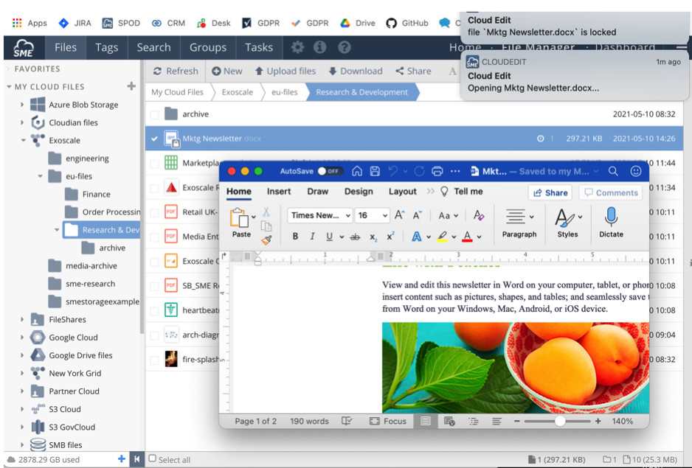Click the Share button in Word
This screenshot has width=692, height=468.
coord(550,192)
